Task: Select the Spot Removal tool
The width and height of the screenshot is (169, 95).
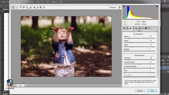Action: pyautogui.click(x=30, y=7)
